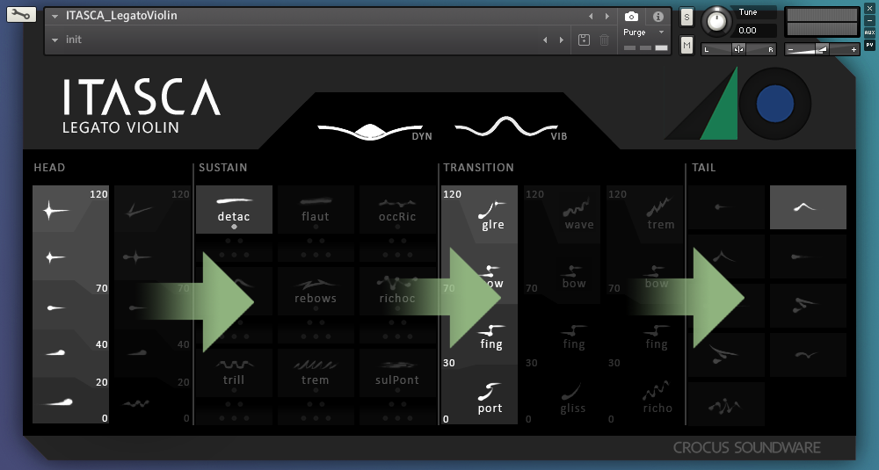Adjust the Tune knob
The height and width of the screenshot is (470, 879).
[716, 21]
